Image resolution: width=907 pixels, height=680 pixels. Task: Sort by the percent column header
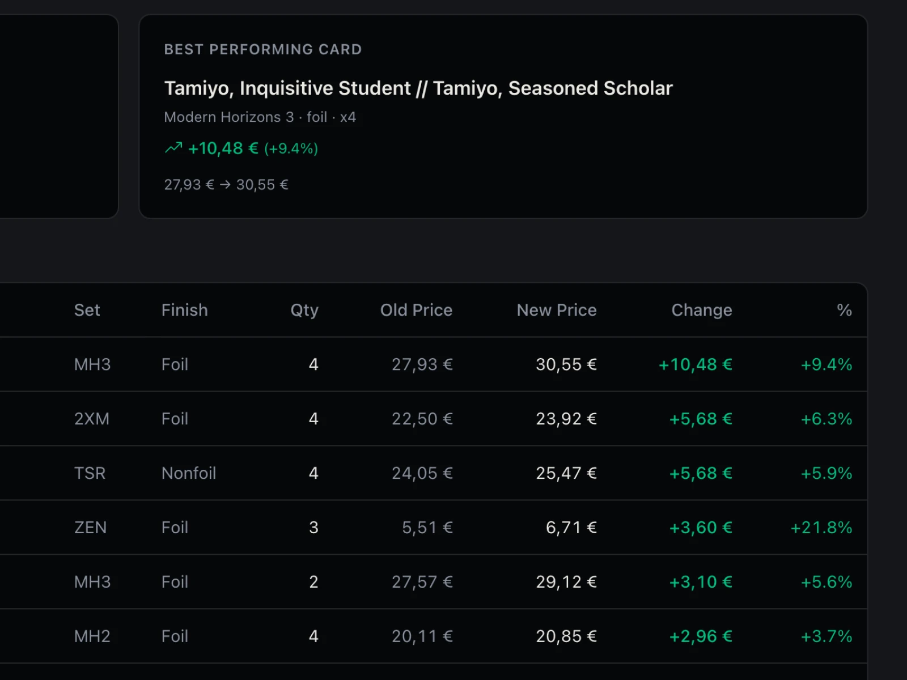844,310
